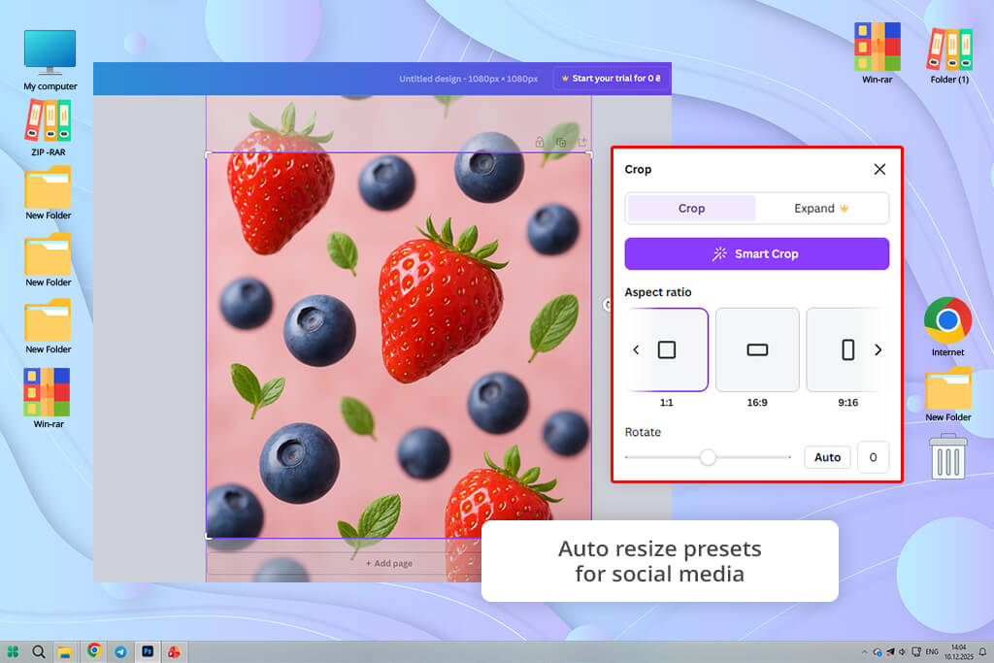The width and height of the screenshot is (994, 663).
Task: Open Photoshop from the taskbar
Action: tap(148, 651)
